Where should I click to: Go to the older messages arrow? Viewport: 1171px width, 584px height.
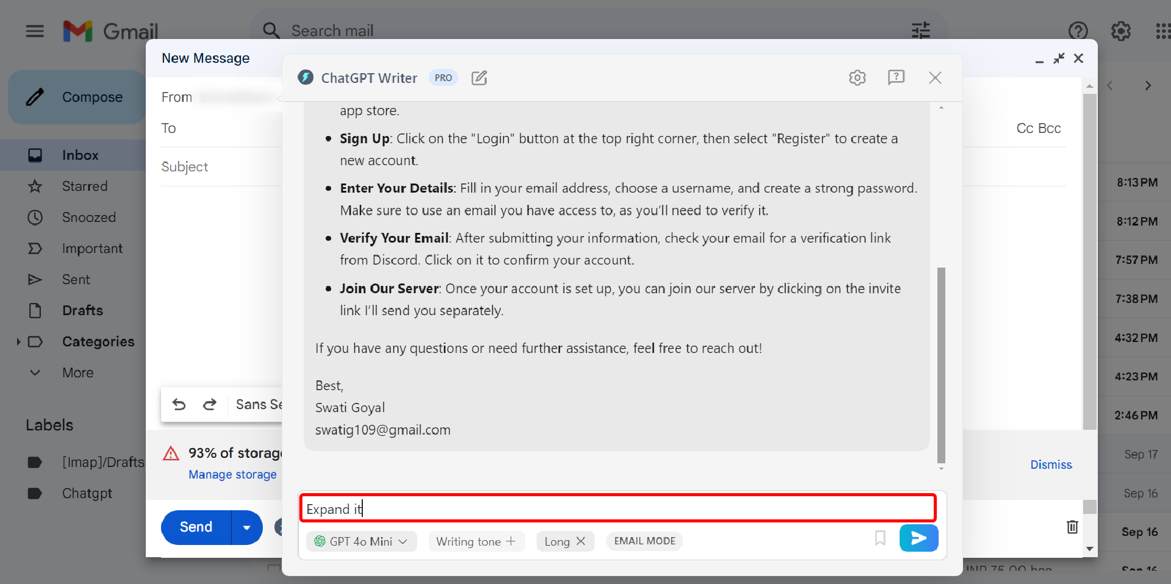click(1148, 86)
